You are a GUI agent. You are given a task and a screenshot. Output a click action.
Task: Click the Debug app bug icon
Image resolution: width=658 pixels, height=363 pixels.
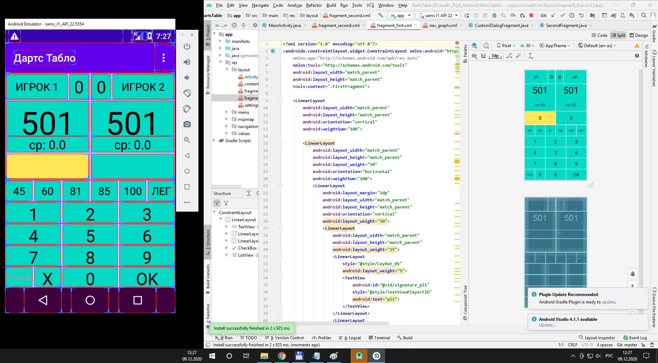tap(494, 15)
